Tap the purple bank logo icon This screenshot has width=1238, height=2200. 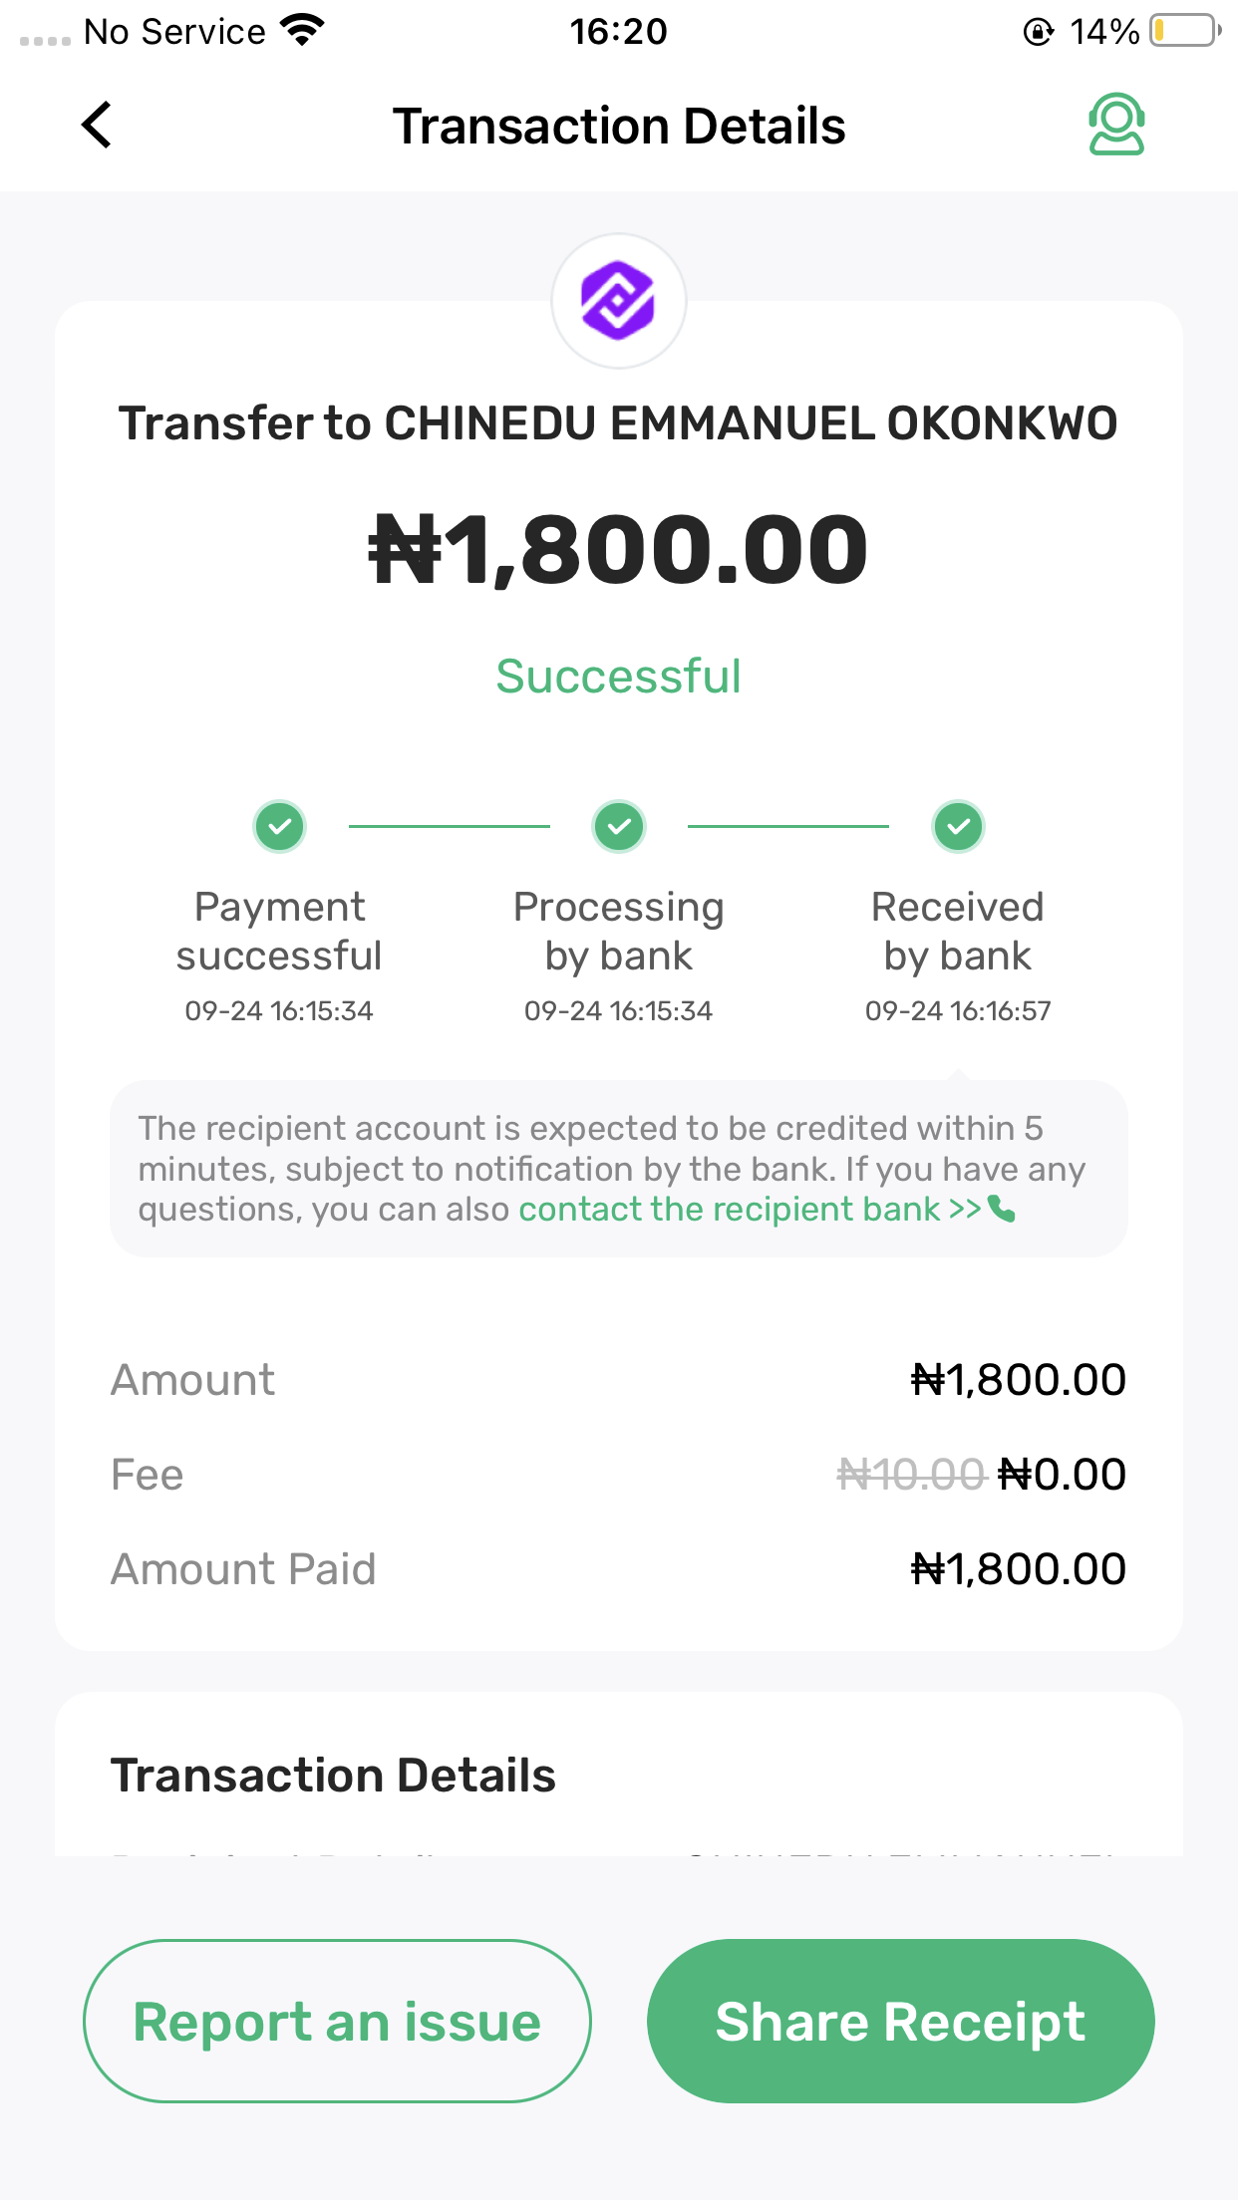[x=618, y=300]
